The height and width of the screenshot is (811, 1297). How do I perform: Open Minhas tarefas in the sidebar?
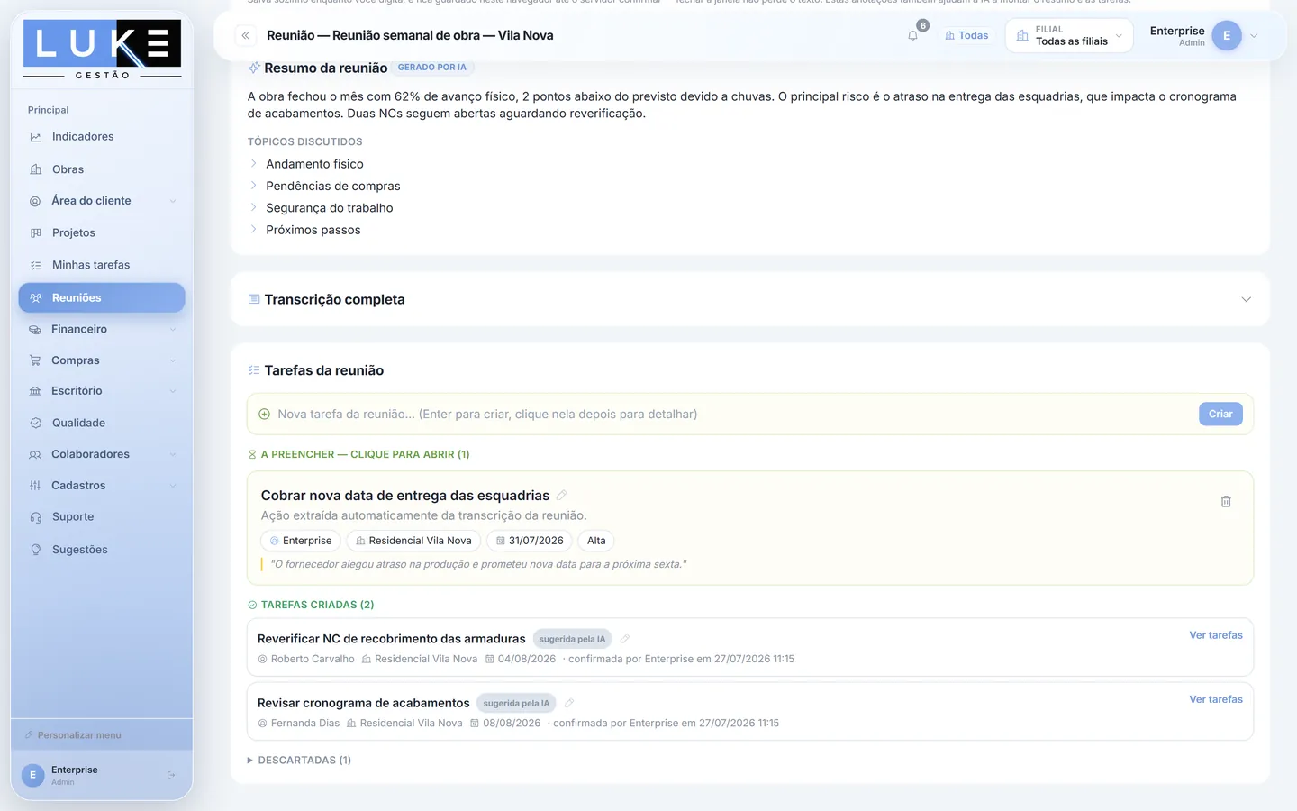[x=102, y=265]
